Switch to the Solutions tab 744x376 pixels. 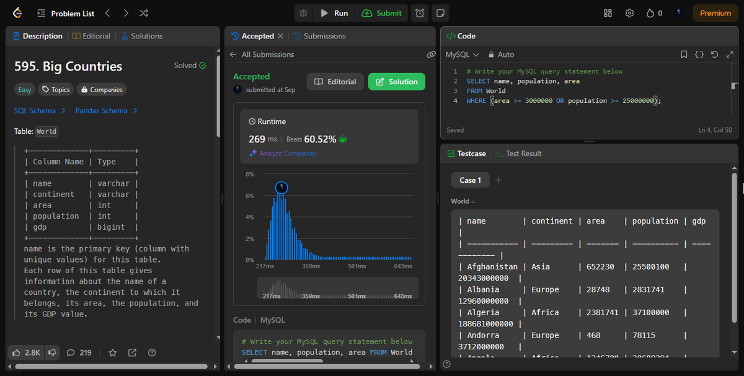click(x=142, y=36)
